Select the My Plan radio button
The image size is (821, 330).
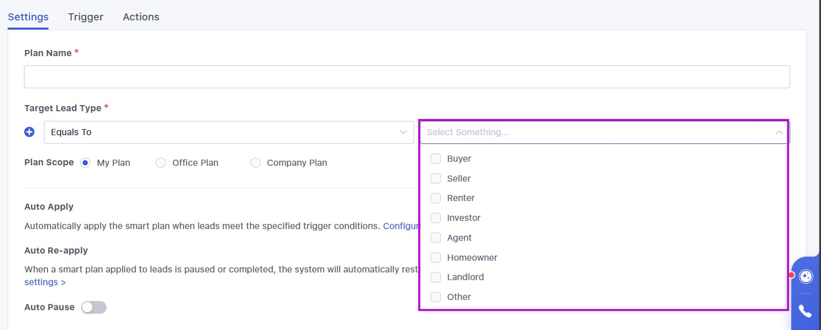coord(86,163)
